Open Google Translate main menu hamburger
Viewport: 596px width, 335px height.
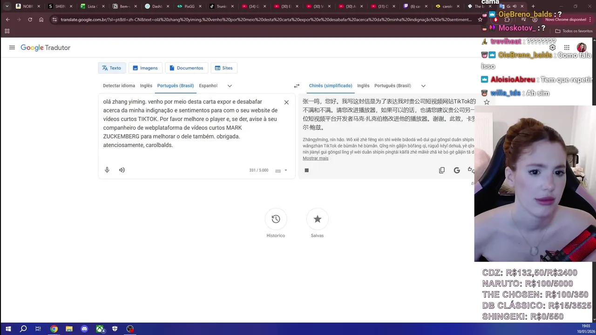[x=12, y=47]
